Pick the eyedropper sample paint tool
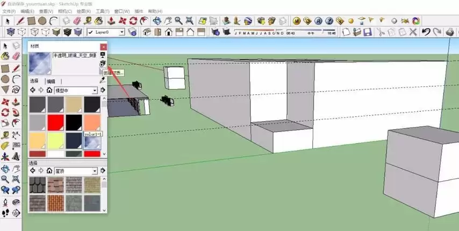Screen dimensions: 459x231 (103, 80)
